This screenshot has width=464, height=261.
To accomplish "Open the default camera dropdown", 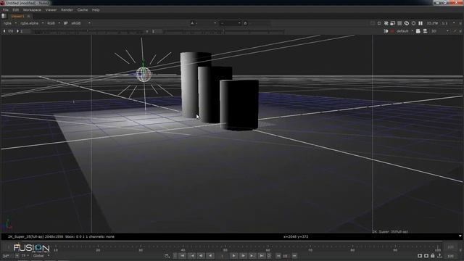I will tap(405, 31).
